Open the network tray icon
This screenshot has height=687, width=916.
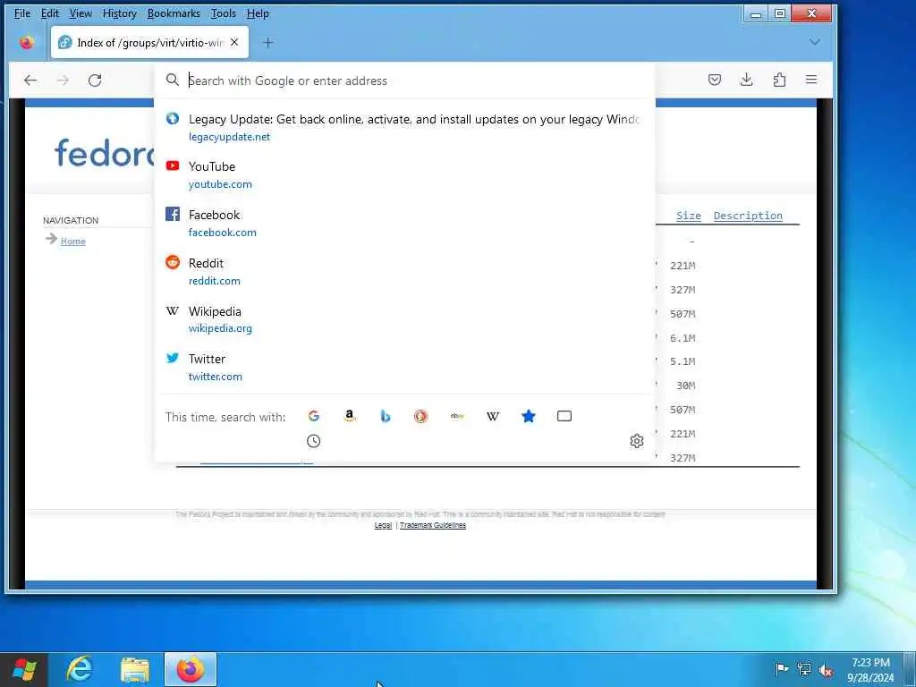(804, 669)
